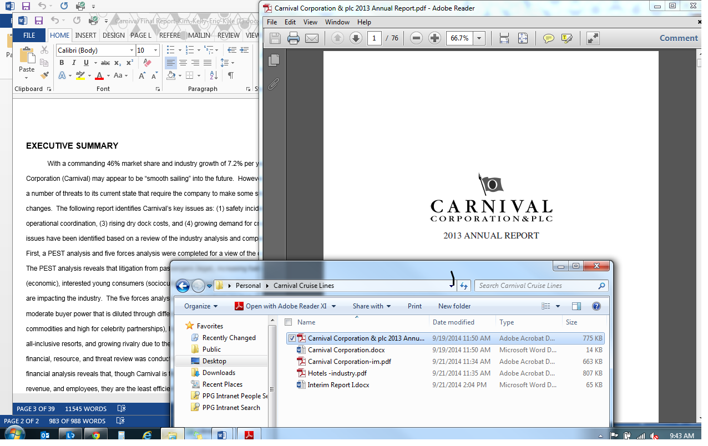708x446 pixels.
Task: Print the PDF in Adobe Reader
Action: [293, 38]
